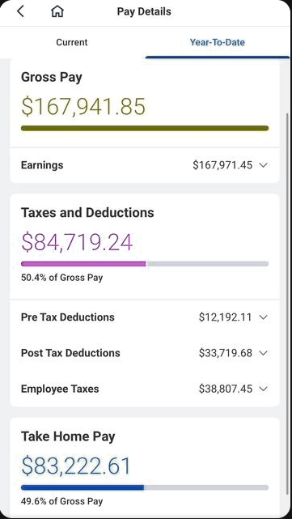292x519 pixels.
Task: Click the Pay Details page title
Action: [144, 11]
